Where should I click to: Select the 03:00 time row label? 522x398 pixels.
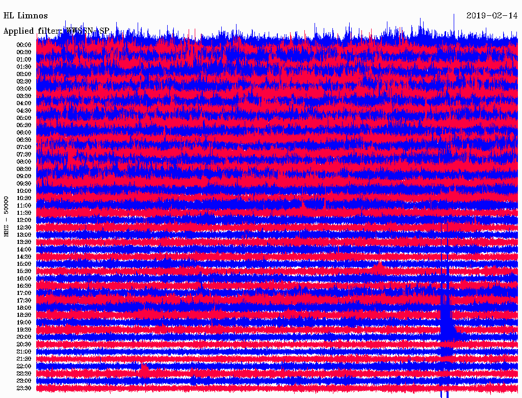pyautogui.click(x=24, y=89)
